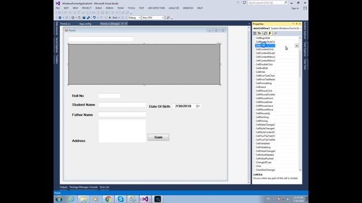Click the notifications flag icon in title bar
362x203 pixels.
tap(238, 2)
